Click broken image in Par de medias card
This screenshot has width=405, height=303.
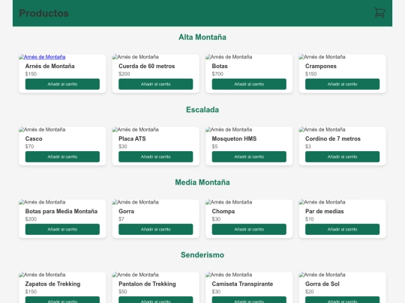click(x=322, y=202)
